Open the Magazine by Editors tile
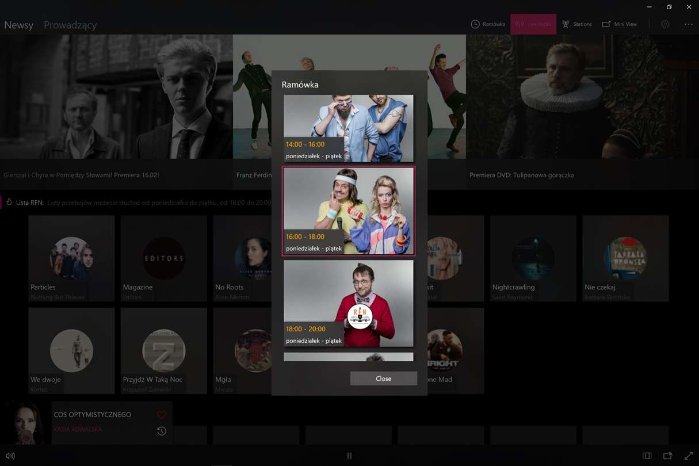Image resolution: width=699 pixels, height=466 pixels. [x=164, y=258]
